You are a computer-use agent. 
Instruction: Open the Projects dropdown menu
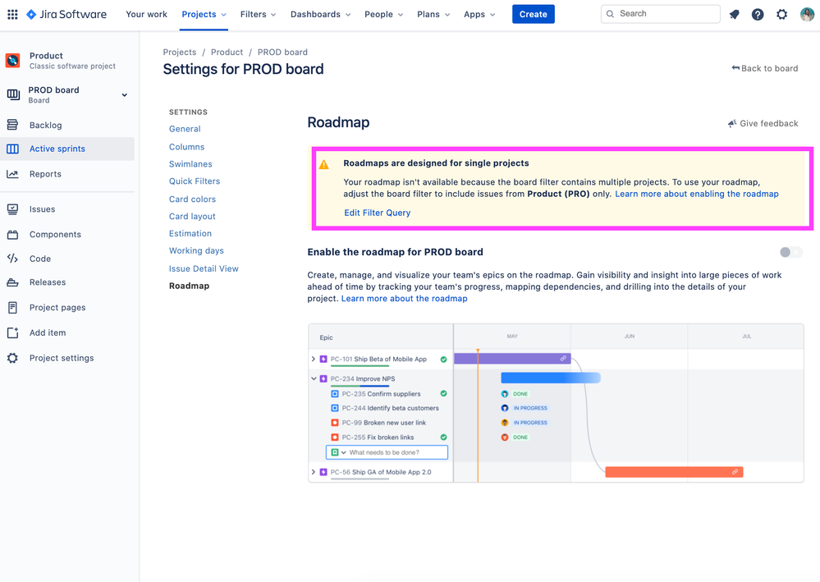click(204, 15)
